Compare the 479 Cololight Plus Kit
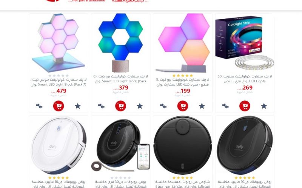 [x=39, y=106]
